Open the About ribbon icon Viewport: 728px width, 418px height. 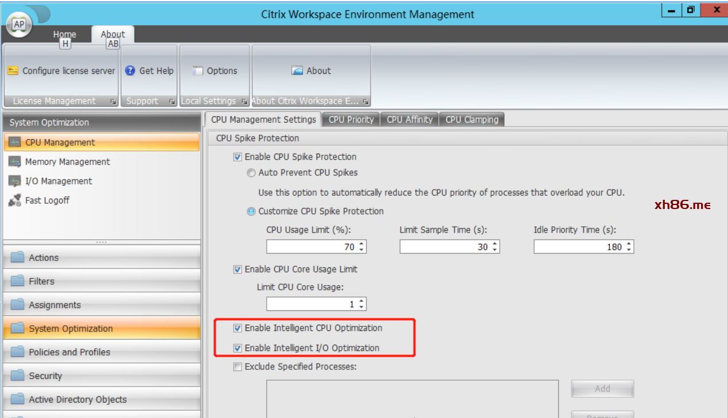297,71
